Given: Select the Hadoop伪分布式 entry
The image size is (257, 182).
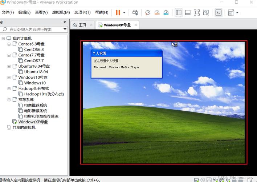Looking at the screenshot, I should (x=33, y=88).
